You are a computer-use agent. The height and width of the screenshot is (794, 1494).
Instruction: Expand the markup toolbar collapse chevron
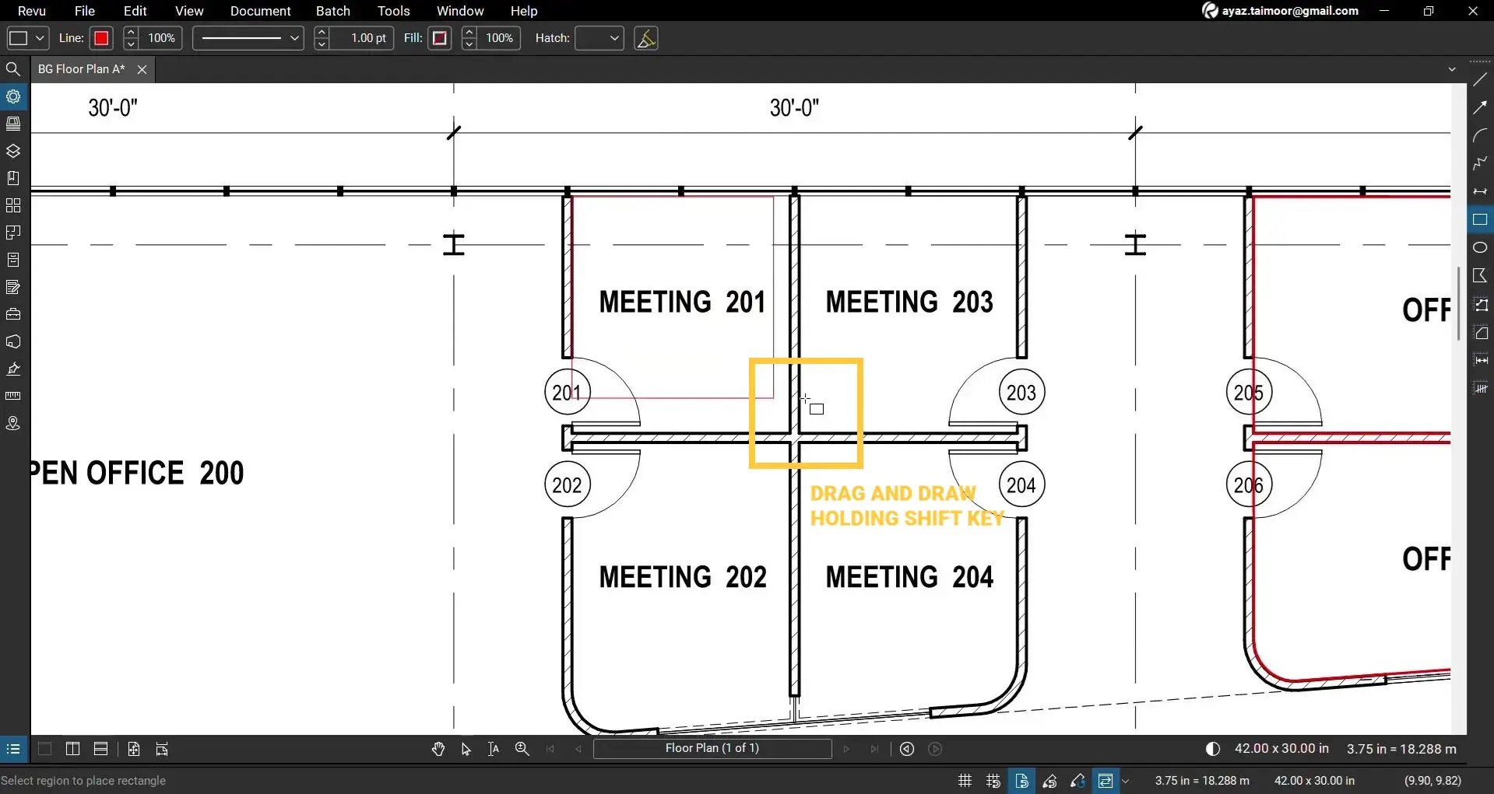click(1450, 68)
